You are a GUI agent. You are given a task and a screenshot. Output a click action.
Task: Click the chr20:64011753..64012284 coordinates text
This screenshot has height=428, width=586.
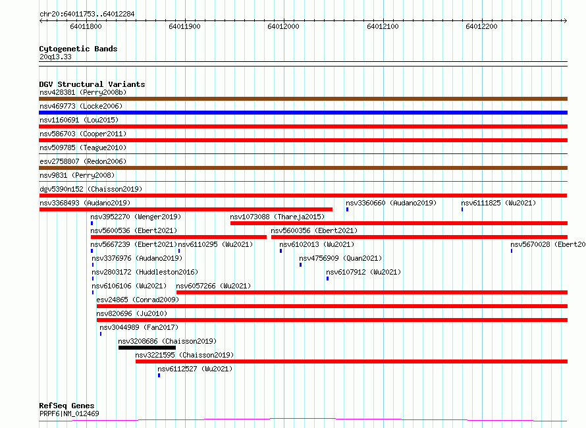click(87, 14)
